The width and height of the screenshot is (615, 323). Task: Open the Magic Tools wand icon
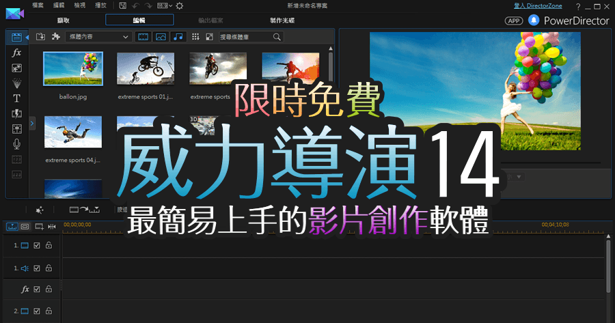click(40, 210)
